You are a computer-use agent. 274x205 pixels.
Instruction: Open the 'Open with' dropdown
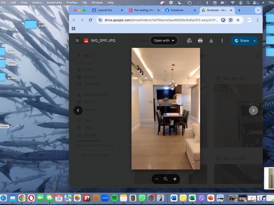click(164, 41)
